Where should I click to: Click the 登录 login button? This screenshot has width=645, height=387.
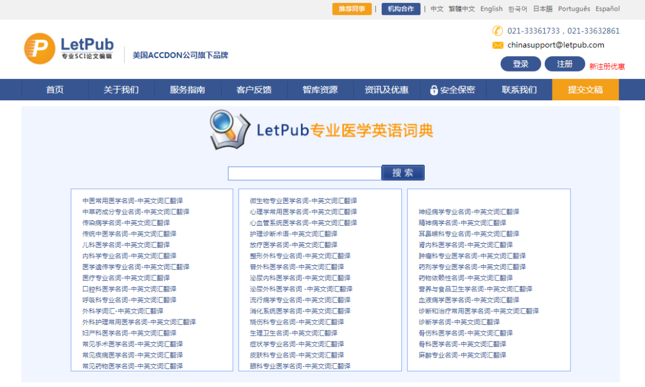coord(520,64)
